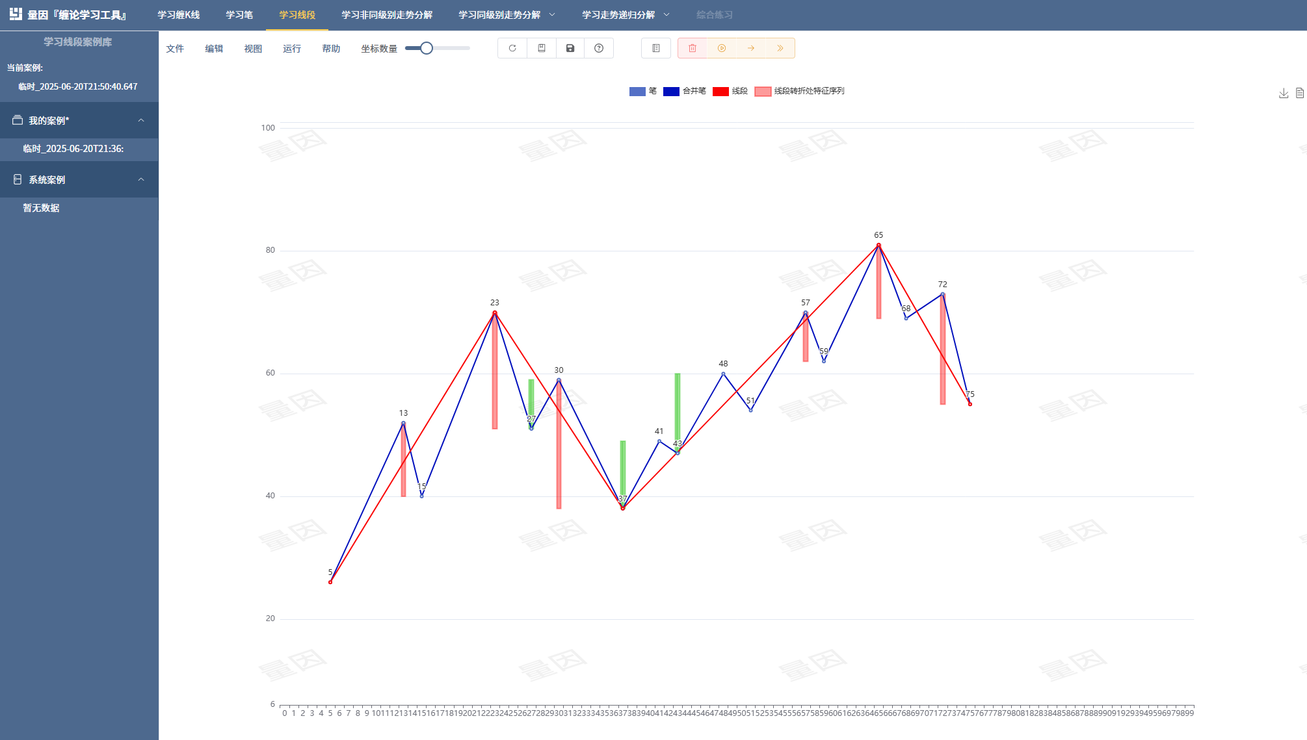Open the 文件 menu

[x=175, y=49]
